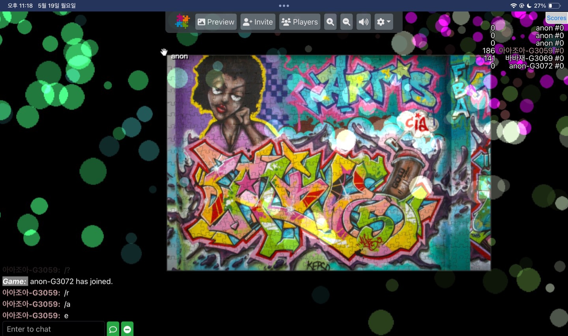Click the Enter to chat field
The height and width of the screenshot is (336, 568).
tap(54, 329)
